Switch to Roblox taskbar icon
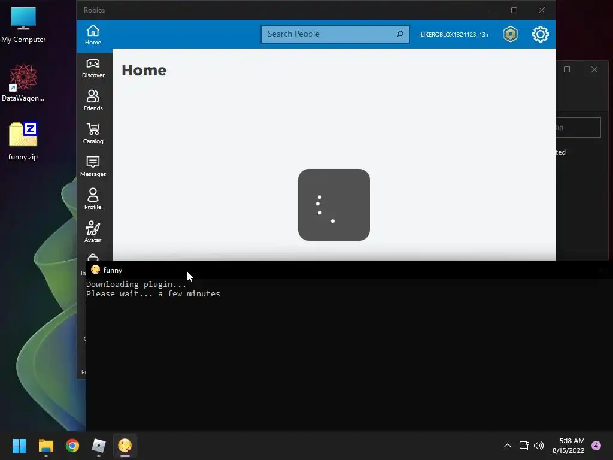613x460 pixels. click(99, 446)
